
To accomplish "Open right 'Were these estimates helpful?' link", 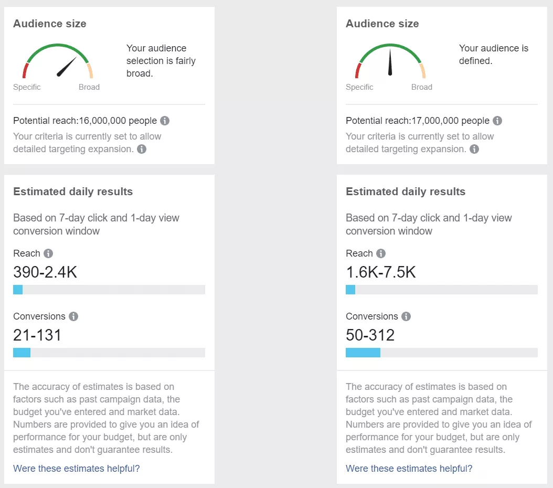I will 409,469.
